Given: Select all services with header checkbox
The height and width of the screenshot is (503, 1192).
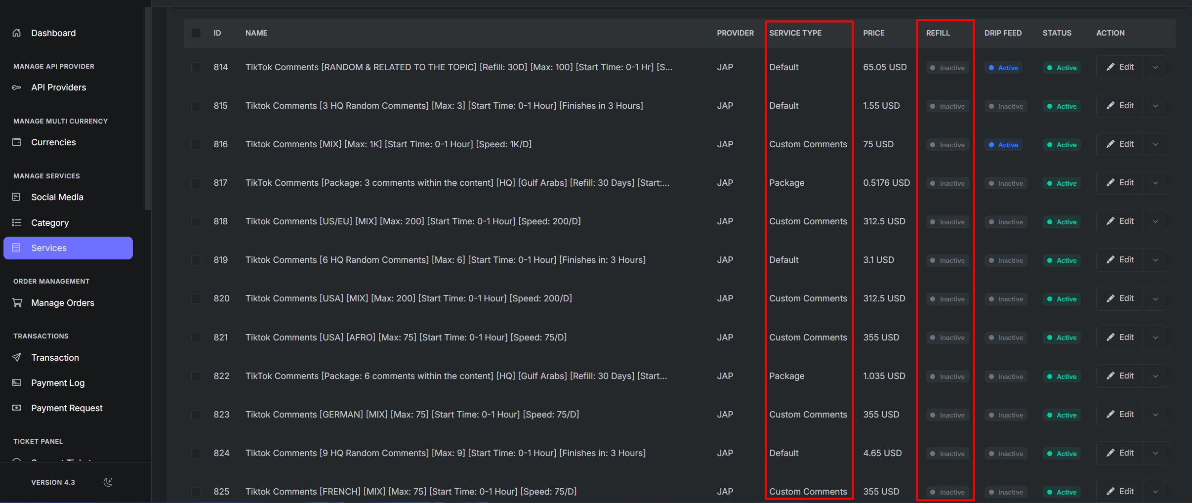Looking at the screenshot, I should 196,33.
